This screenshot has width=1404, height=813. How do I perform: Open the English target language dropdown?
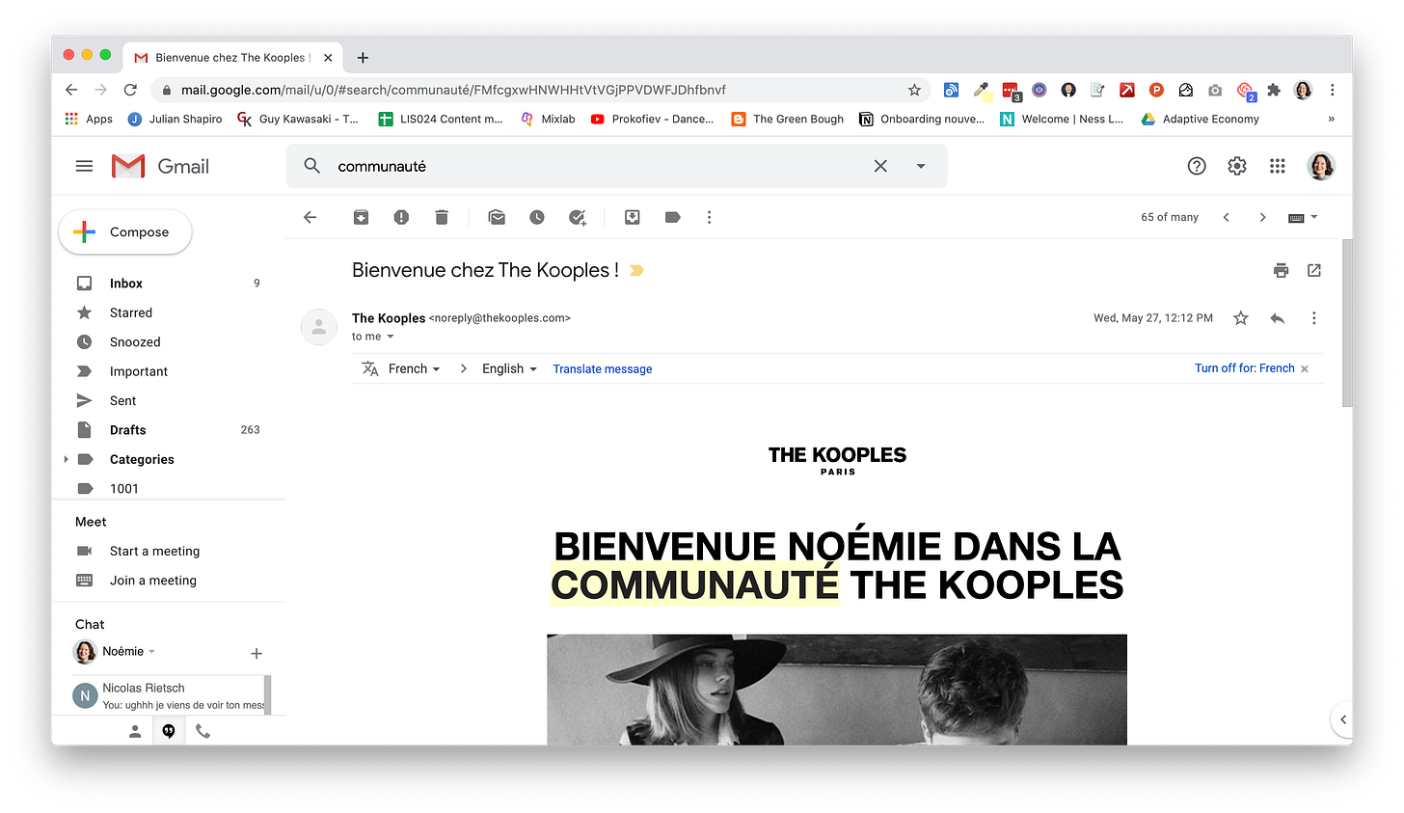click(509, 369)
